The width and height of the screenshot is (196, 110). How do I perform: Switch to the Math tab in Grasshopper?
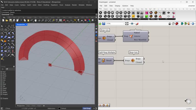(x=106, y=9)
